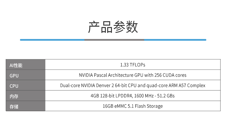Select the 内存 row label

pos(14,96)
